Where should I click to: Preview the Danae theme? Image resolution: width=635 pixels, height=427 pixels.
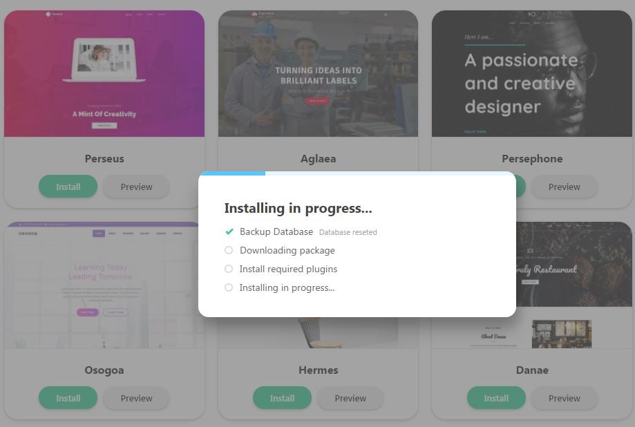pyautogui.click(x=564, y=398)
